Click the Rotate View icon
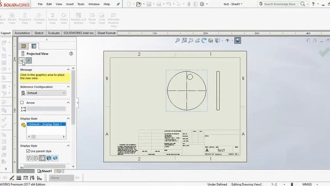 [x=204, y=40]
